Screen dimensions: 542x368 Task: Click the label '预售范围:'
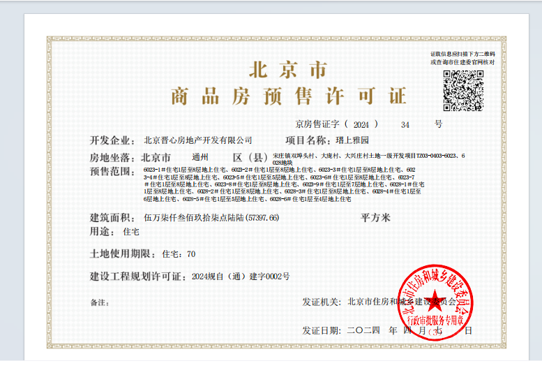click(113, 171)
